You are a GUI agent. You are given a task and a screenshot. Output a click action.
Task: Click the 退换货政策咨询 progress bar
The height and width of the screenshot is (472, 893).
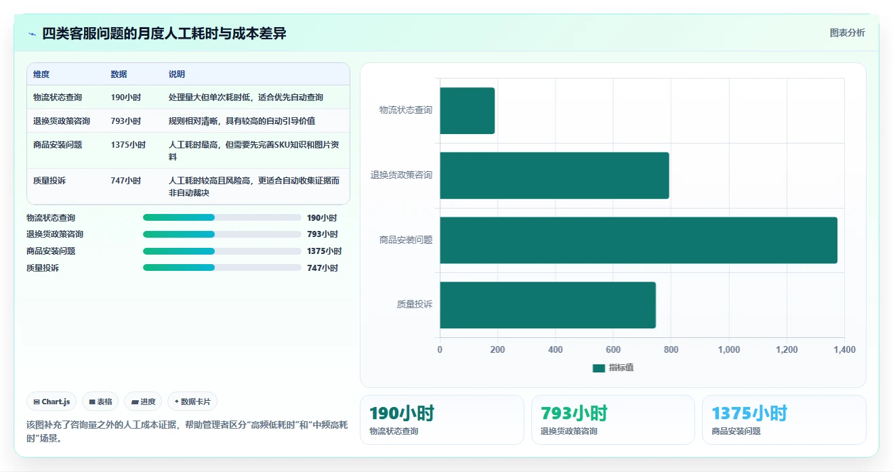(x=222, y=234)
